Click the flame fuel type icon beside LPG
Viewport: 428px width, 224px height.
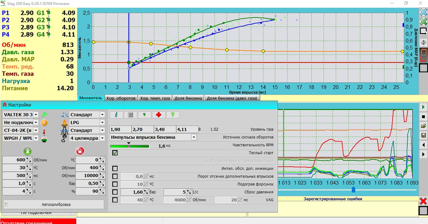pyautogui.click(x=65, y=122)
